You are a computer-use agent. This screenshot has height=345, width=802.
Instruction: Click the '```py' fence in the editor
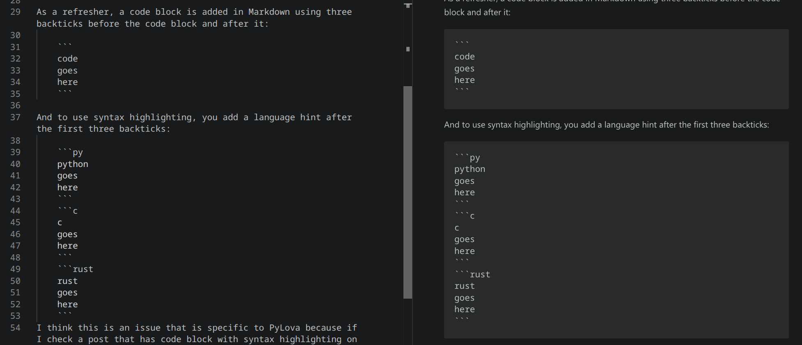pyautogui.click(x=70, y=152)
